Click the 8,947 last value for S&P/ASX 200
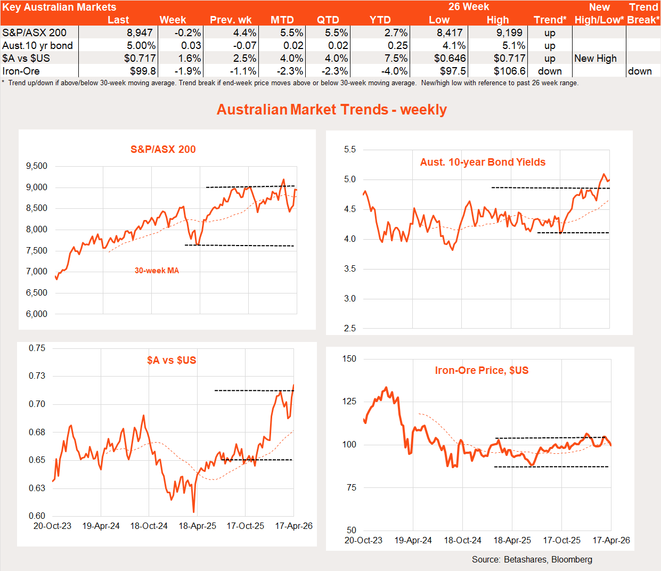 pyautogui.click(x=140, y=33)
